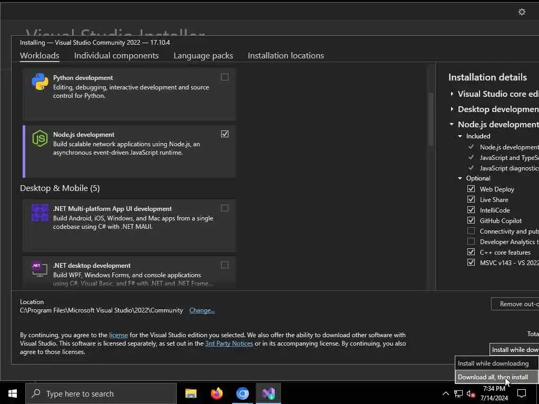Check the Developer Analytics tools option
This screenshot has height=404, width=539.
point(471,241)
